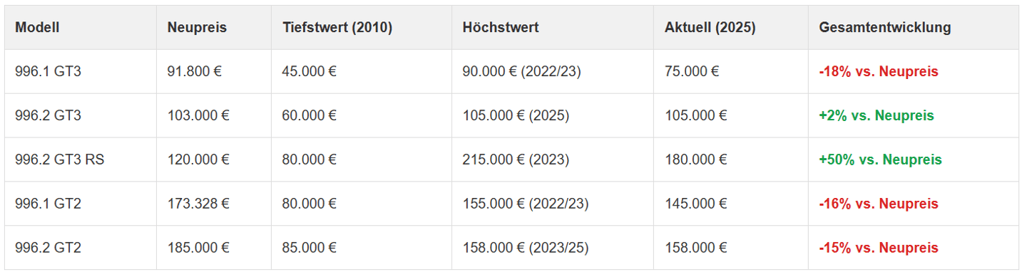The width and height of the screenshot is (1027, 277).
Task: Select the 180.000 € current value
Action: [695, 160]
